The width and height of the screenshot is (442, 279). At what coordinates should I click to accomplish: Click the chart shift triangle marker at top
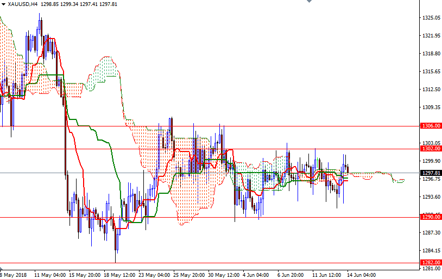pyautogui.click(x=309, y=1)
